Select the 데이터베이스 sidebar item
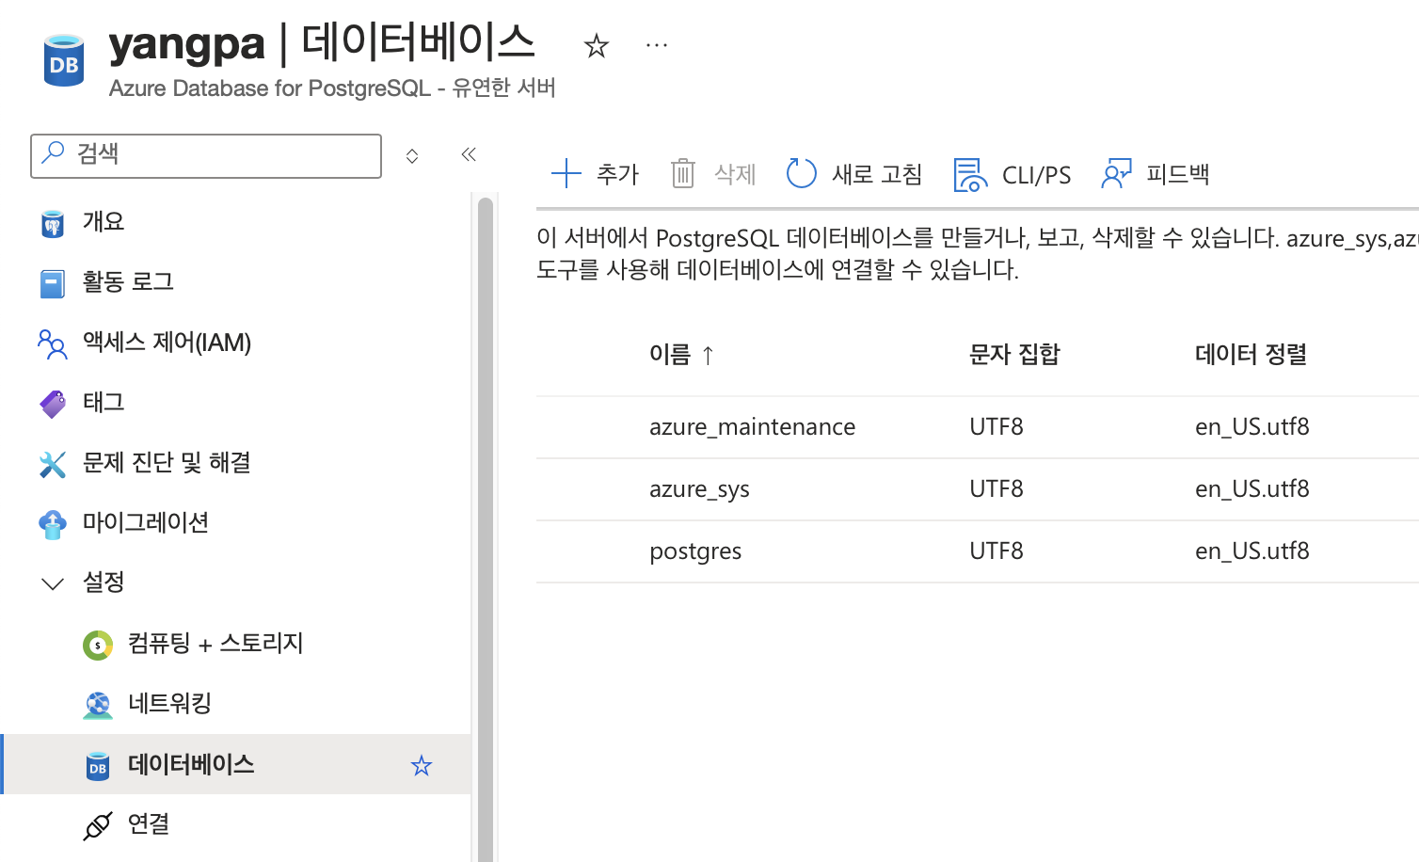This screenshot has height=862, width=1419. click(236, 764)
